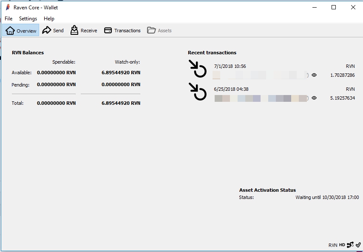Click the incoming arrow icon for 6/25/2018 transaction
The width and height of the screenshot is (363, 252).
[198, 92]
